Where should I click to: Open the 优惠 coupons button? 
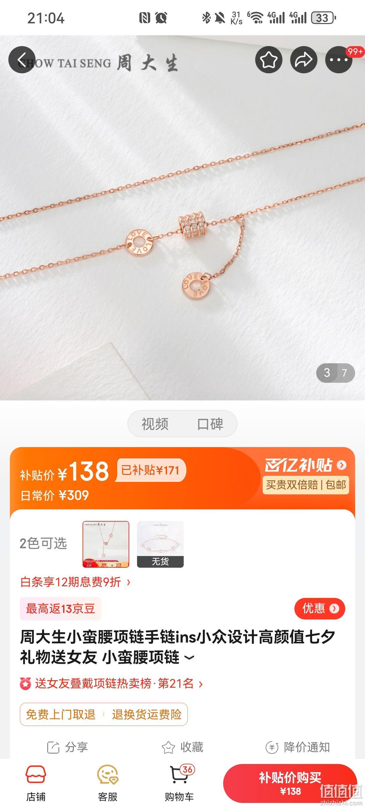click(x=320, y=608)
